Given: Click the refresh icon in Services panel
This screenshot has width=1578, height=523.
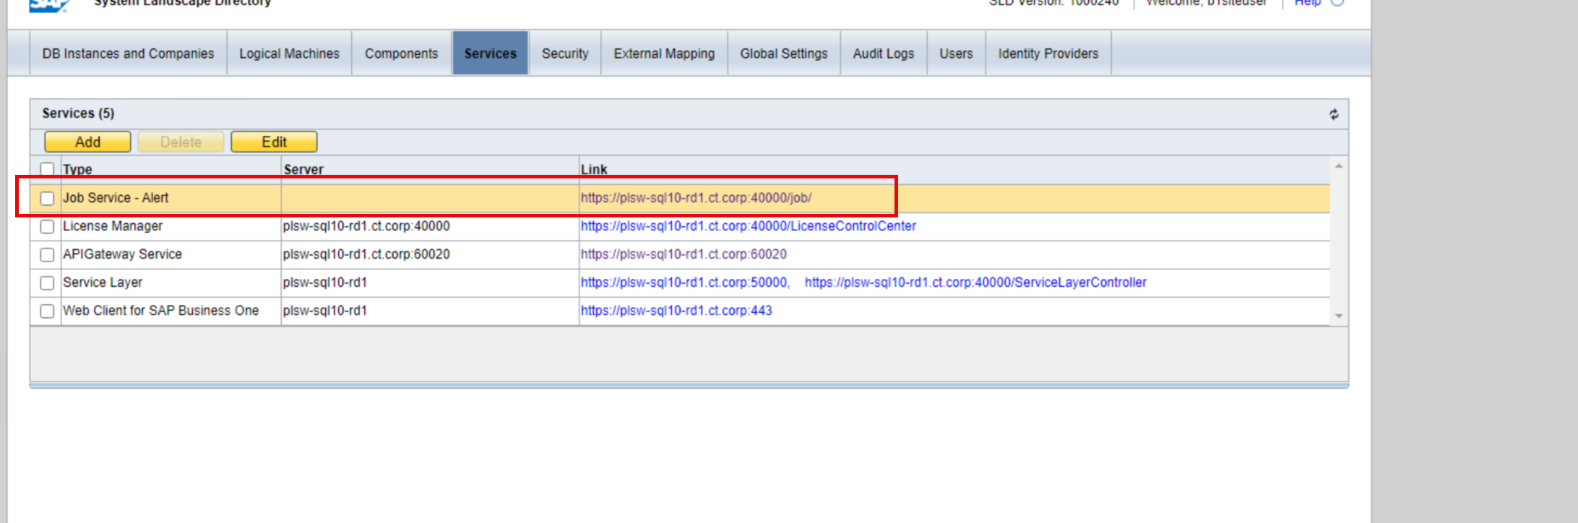Looking at the screenshot, I should tap(1333, 114).
